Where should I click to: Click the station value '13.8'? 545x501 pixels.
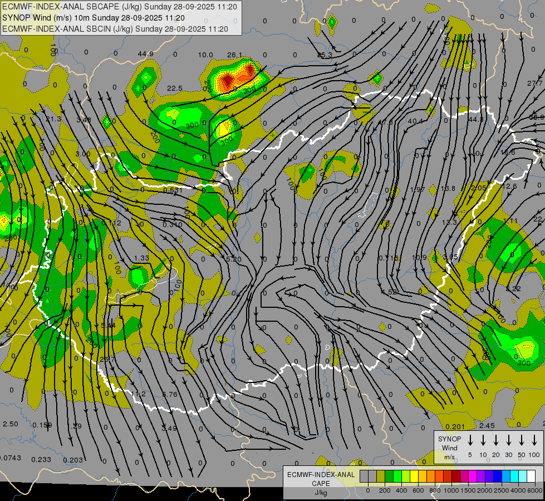[448, 189]
